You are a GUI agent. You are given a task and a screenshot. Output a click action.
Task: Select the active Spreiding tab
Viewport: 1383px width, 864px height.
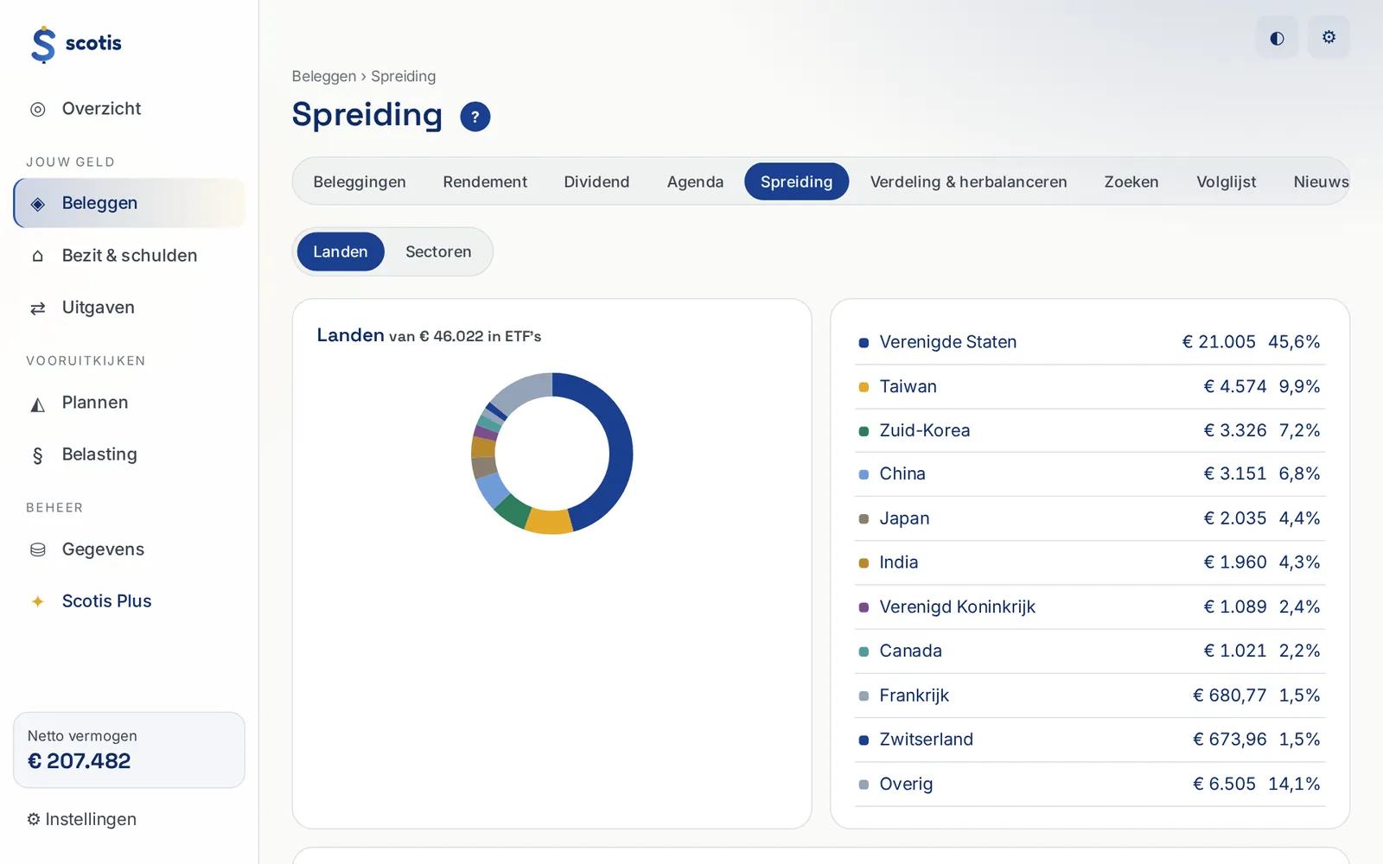[x=796, y=181]
